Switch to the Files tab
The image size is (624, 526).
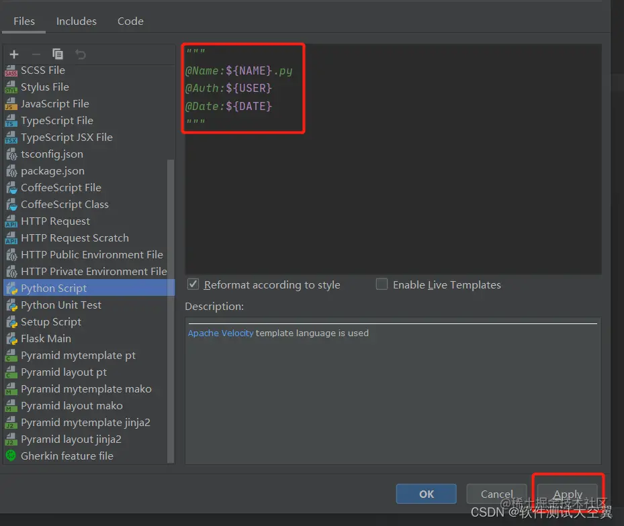coord(24,21)
